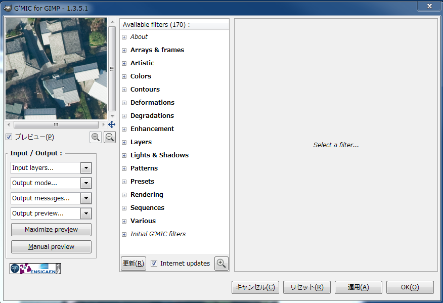
Task: Zoom out the preview image
Action: coord(96,137)
